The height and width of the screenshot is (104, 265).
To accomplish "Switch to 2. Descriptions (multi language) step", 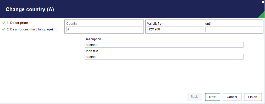I will (30, 29).
